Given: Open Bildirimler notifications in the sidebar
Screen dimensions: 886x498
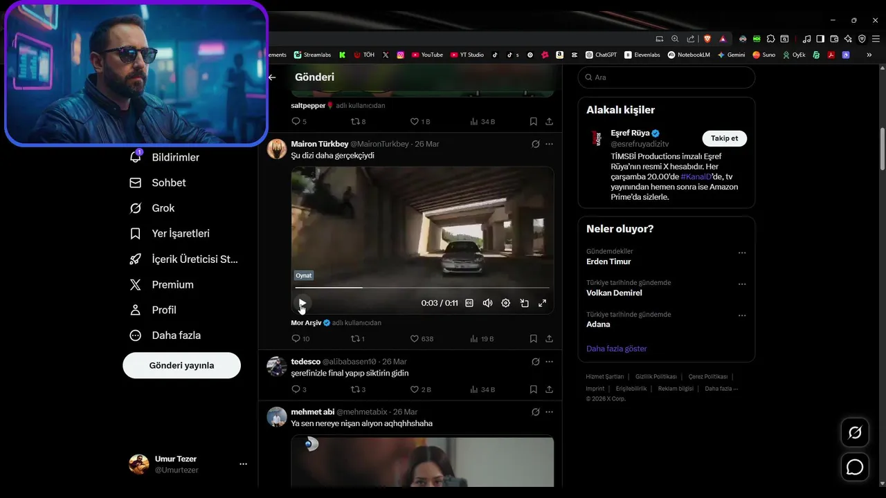Looking at the screenshot, I should 165,157.
